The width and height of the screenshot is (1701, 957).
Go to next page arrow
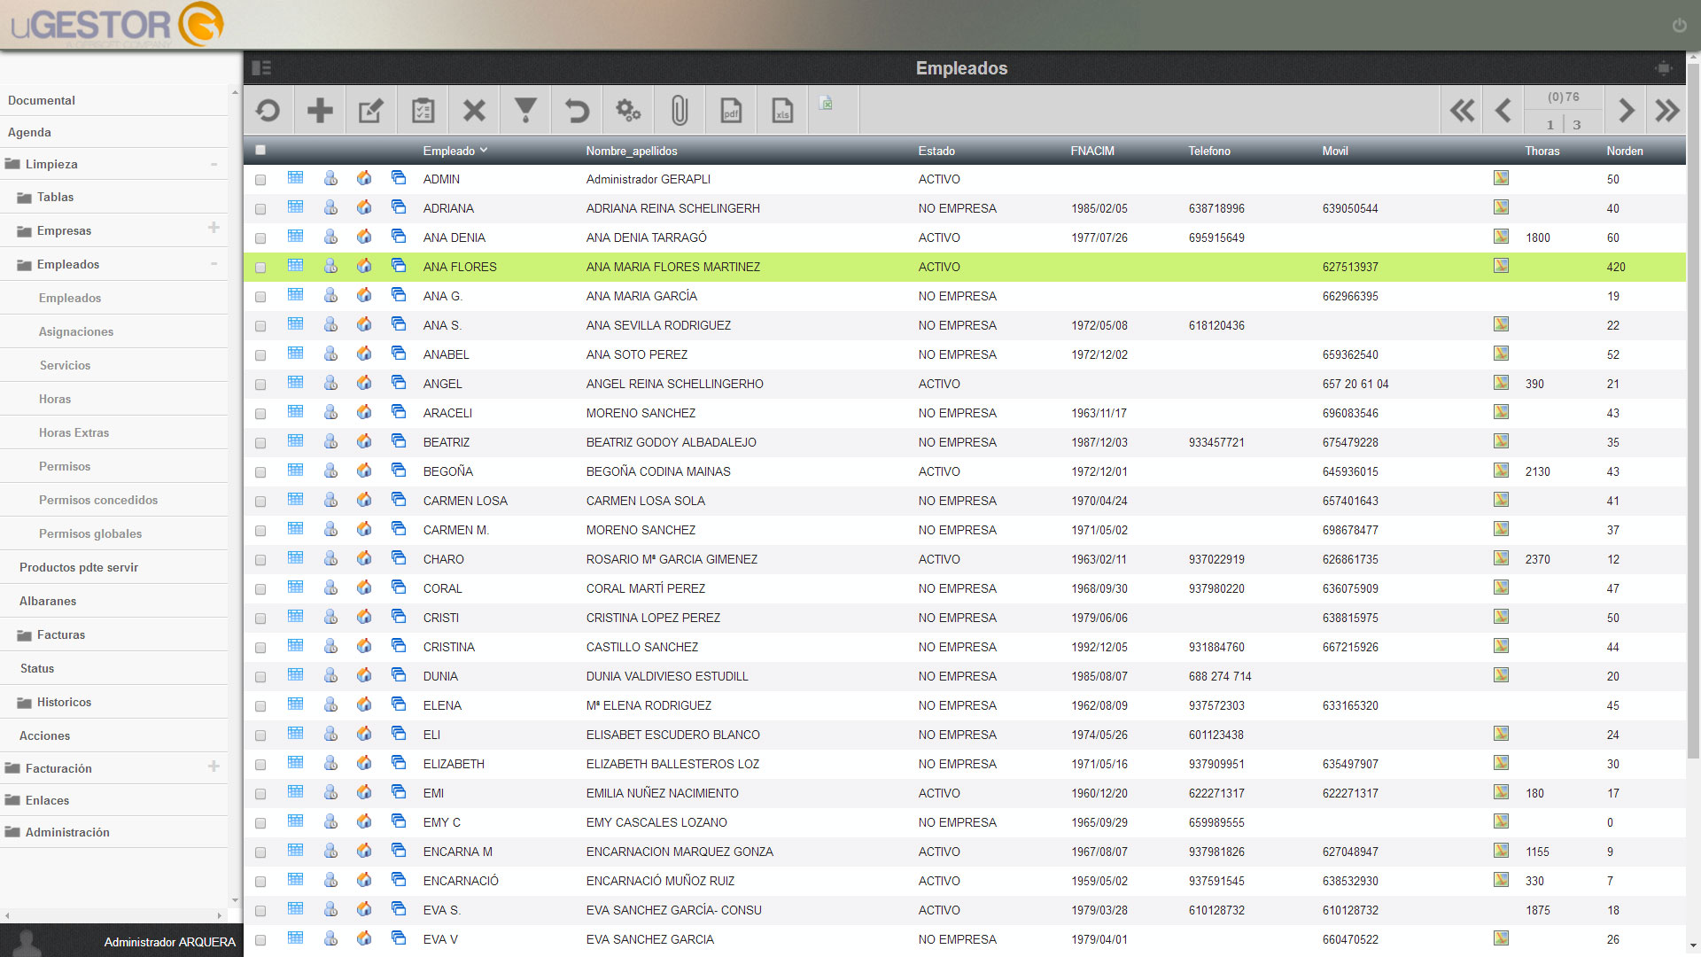coord(1626,111)
